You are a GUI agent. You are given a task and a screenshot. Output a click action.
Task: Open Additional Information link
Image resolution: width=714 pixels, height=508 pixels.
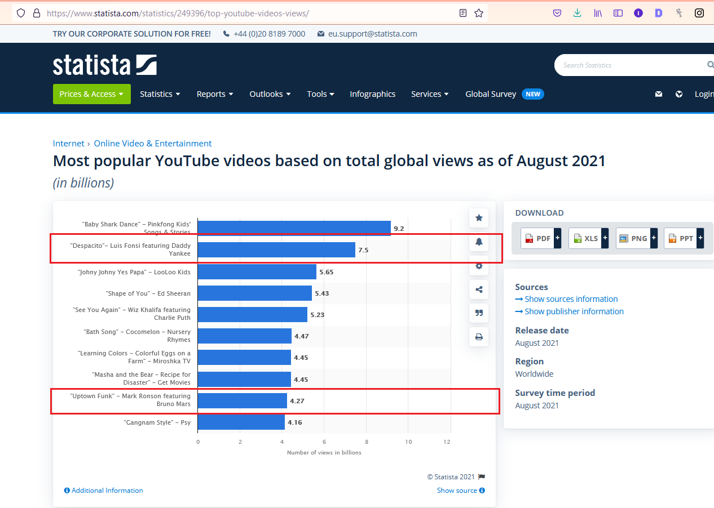tap(104, 491)
